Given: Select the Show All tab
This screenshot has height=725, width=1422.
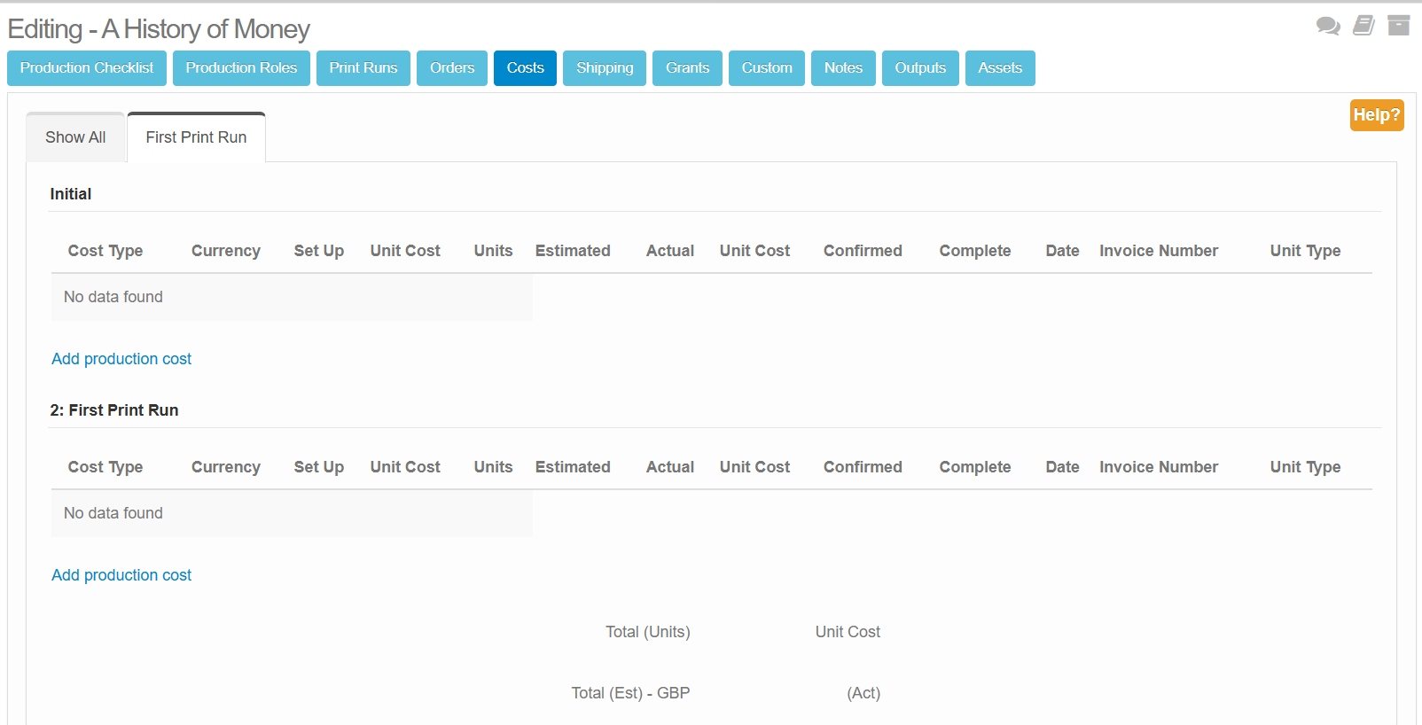Looking at the screenshot, I should point(75,137).
